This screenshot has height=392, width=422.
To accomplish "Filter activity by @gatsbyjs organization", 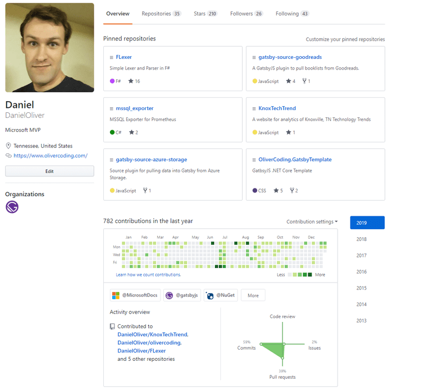I will [182, 295].
